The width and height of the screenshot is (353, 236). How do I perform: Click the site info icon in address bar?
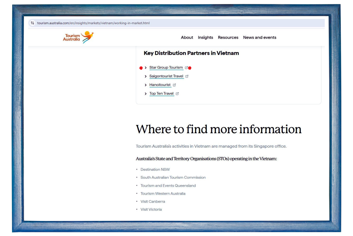click(x=32, y=23)
